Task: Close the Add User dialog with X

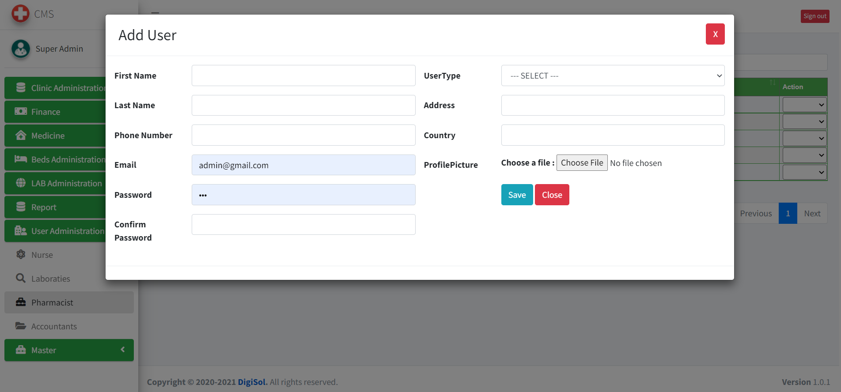Action: click(715, 34)
